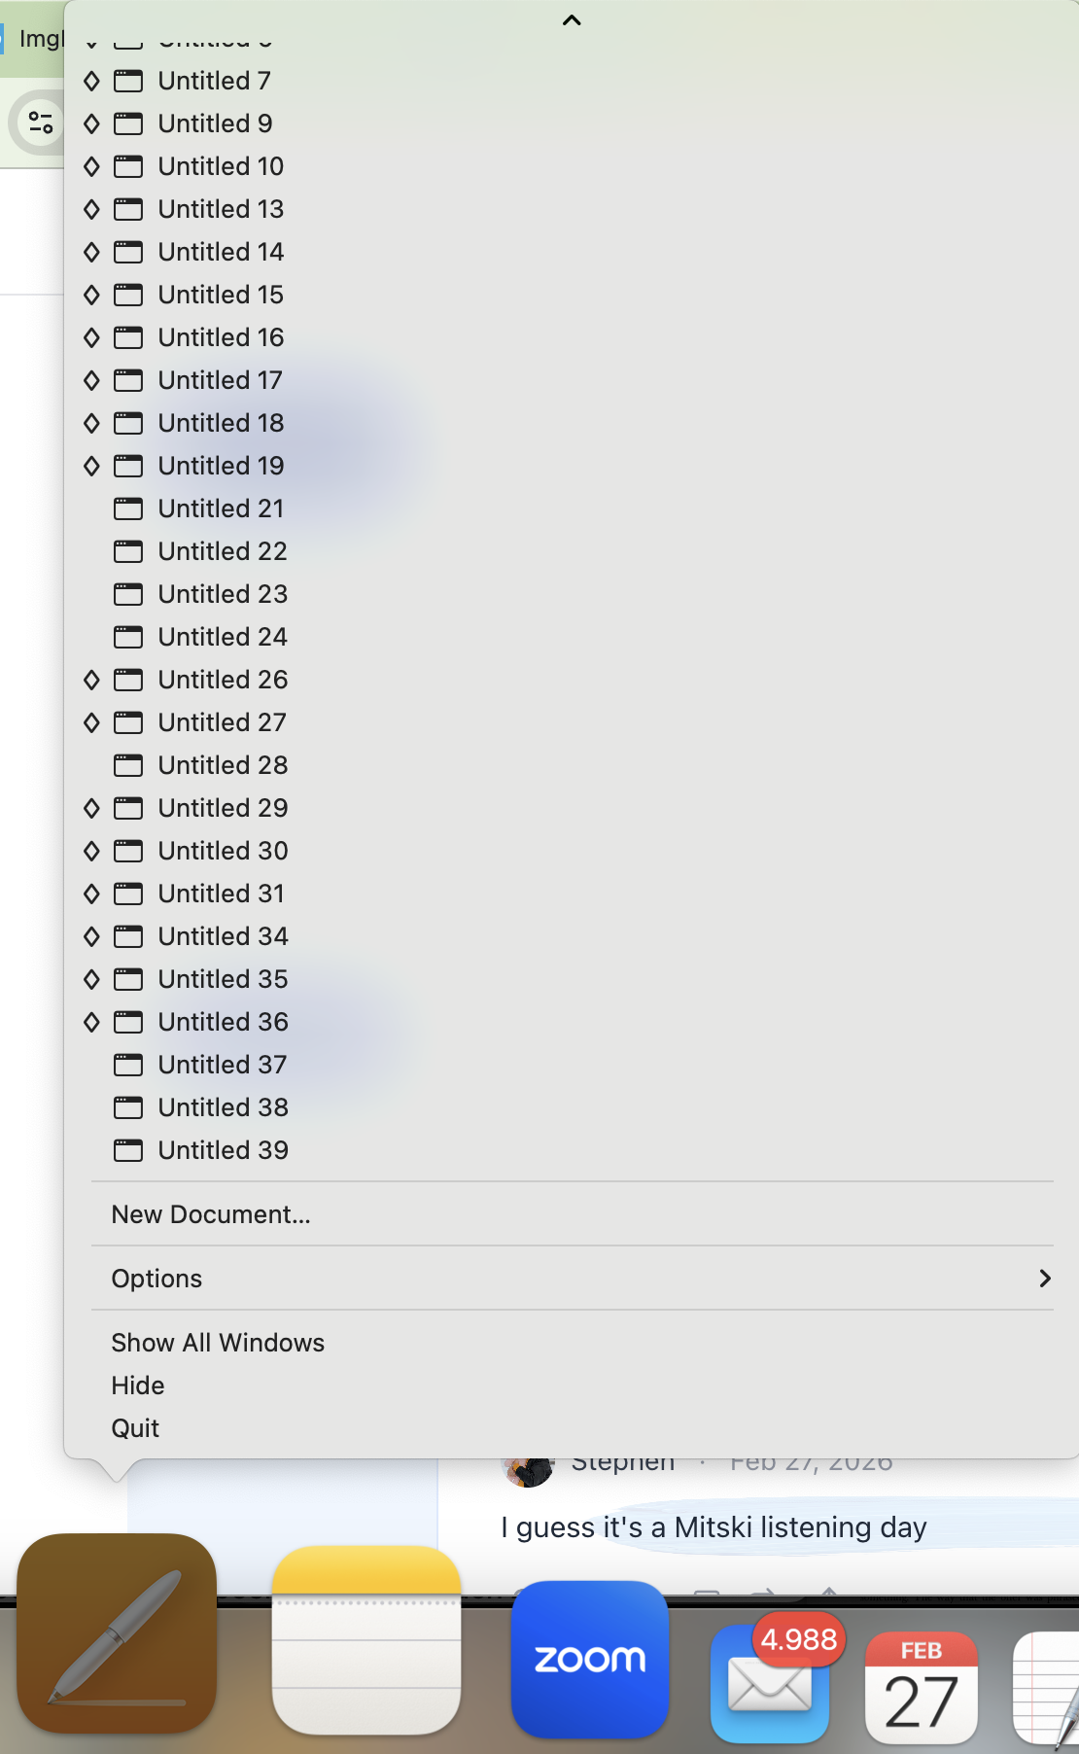The width and height of the screenshot is (1079, 1754).
Task: Switch to Untitled 39 window
Action: click(223, 1150)
